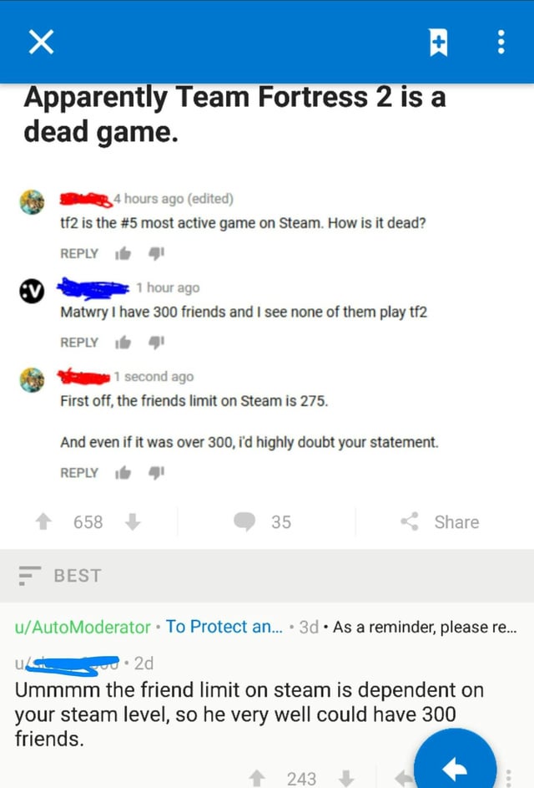Screen dimensions: 534x788
Task: Tap the 'To Protect an...' flair
Action: point(224,627)
